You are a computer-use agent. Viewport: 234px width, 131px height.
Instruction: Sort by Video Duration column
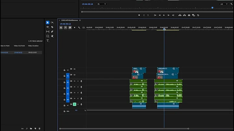click(x=33, y=46)
